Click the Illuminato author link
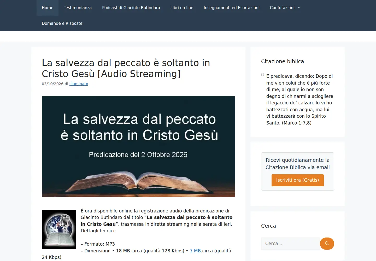 click(x=79, y=84)
